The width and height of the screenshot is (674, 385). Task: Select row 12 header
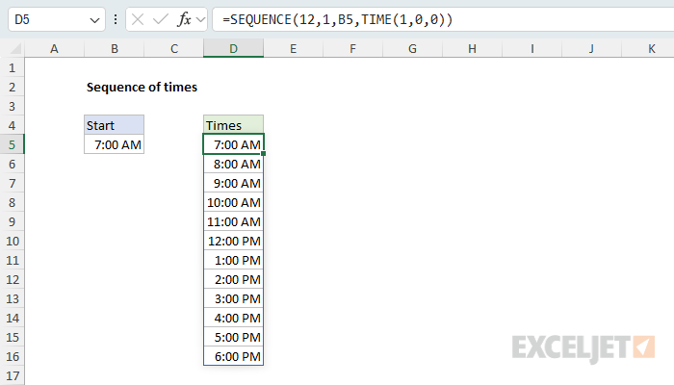(x=12, y=280)
